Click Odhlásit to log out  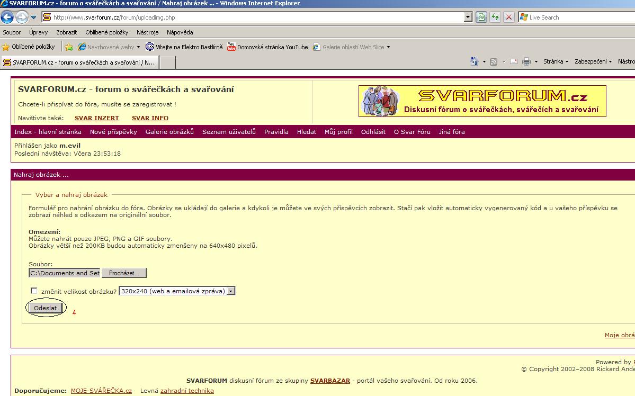[373, 132]
